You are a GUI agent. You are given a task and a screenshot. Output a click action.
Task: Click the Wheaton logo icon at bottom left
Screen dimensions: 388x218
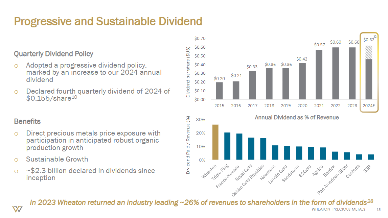[17, 209]
